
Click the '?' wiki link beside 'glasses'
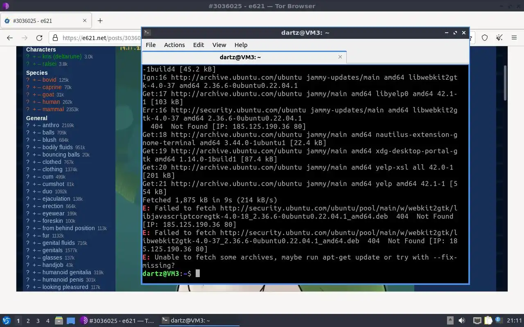pyautogui.click(x=28, y=258)
